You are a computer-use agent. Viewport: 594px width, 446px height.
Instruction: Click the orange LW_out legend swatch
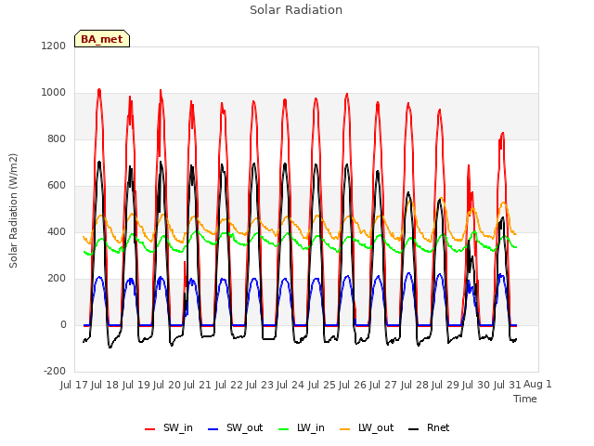(x=344, y=429)
